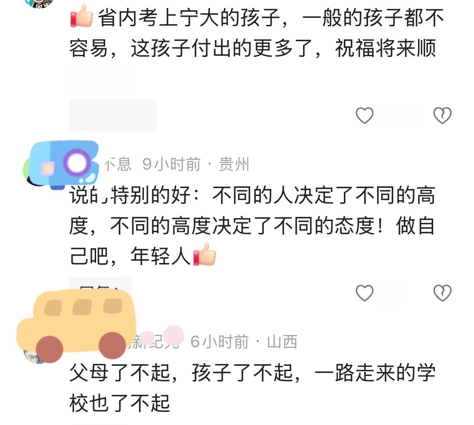The height and width of the screenshot is (425, 474).
Task: Tap the 山西 location label
Action: [282, 342]
